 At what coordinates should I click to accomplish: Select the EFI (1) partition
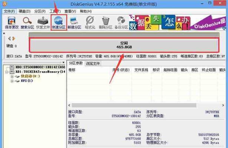click(x=27, y=81)
